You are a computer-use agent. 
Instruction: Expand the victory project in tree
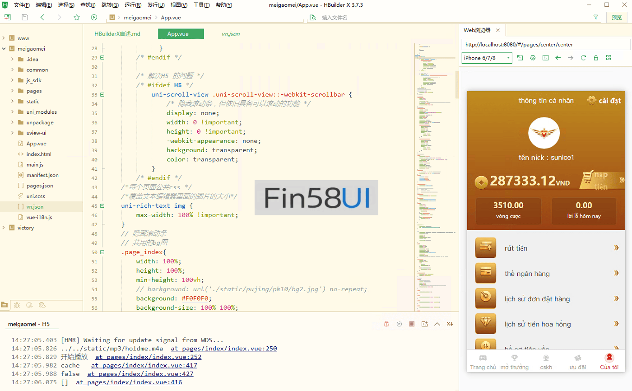tap(4, 228)
